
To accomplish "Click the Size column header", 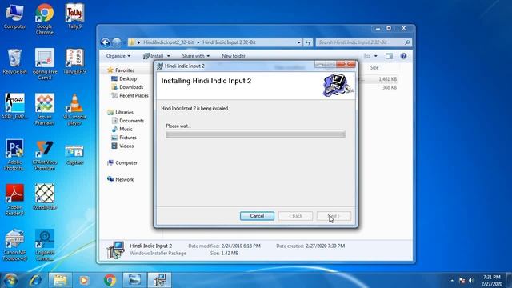I will click(374, 67).
